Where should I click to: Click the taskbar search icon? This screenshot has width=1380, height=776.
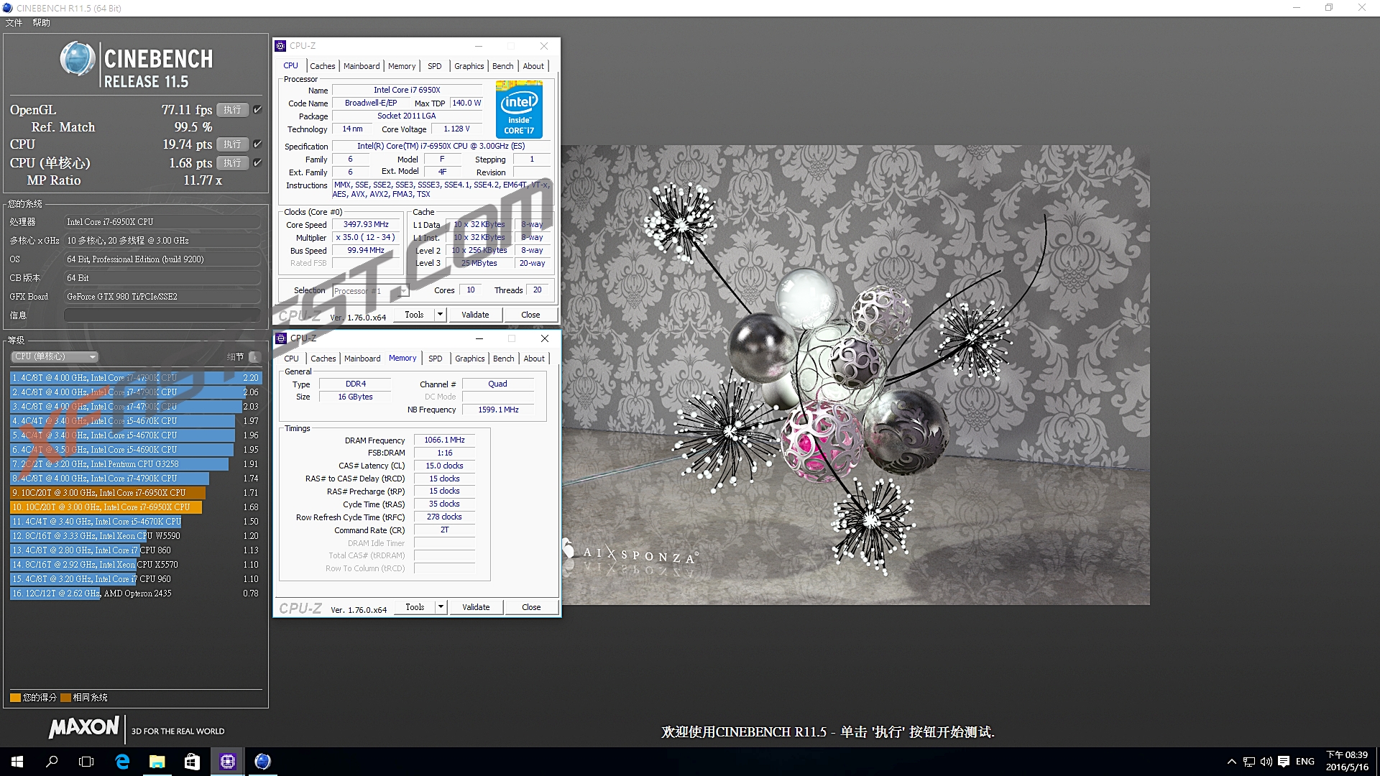tap(52, 762)
